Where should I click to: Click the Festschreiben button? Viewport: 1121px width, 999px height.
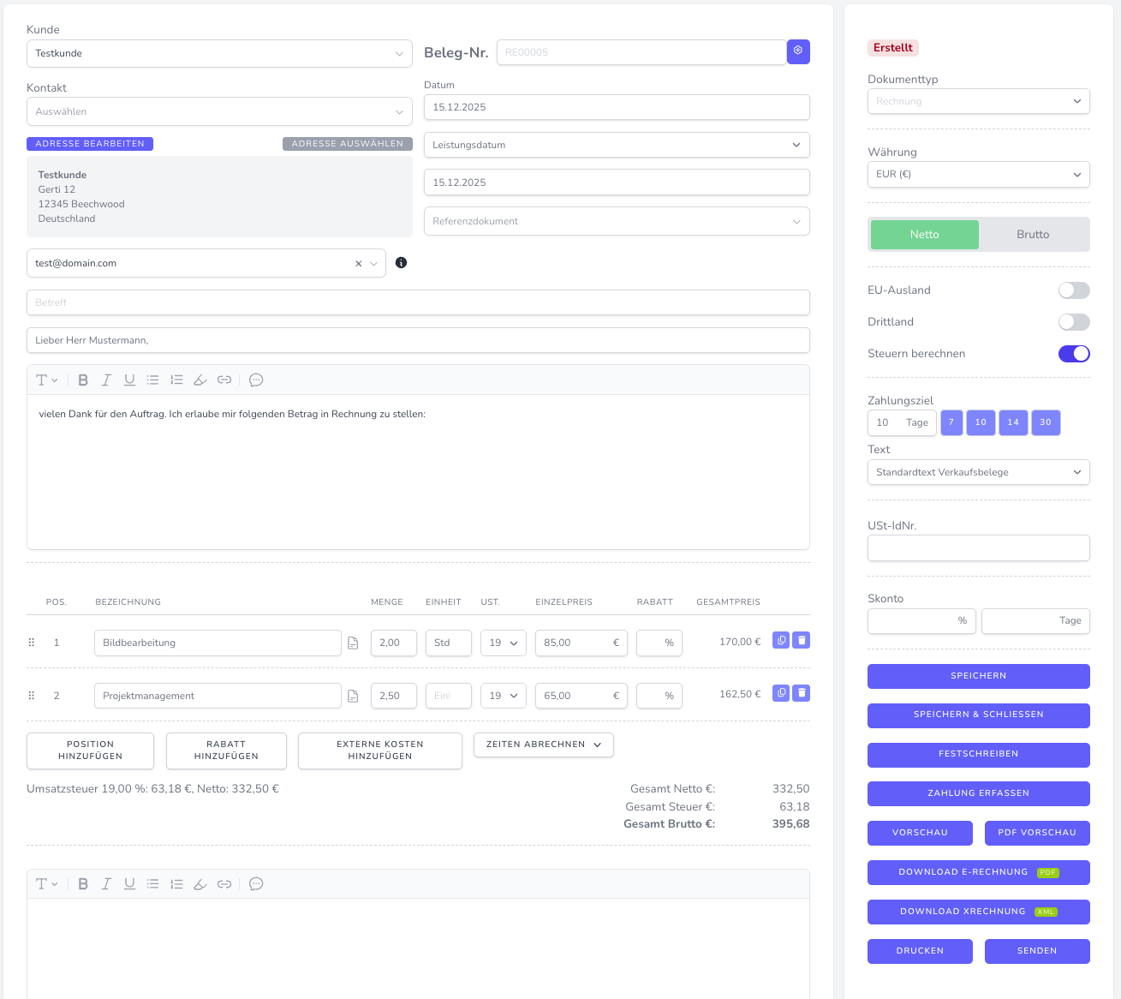(x=978, y=754)
